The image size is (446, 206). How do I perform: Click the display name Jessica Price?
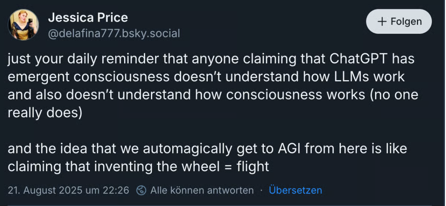click(x=88, y=17)
